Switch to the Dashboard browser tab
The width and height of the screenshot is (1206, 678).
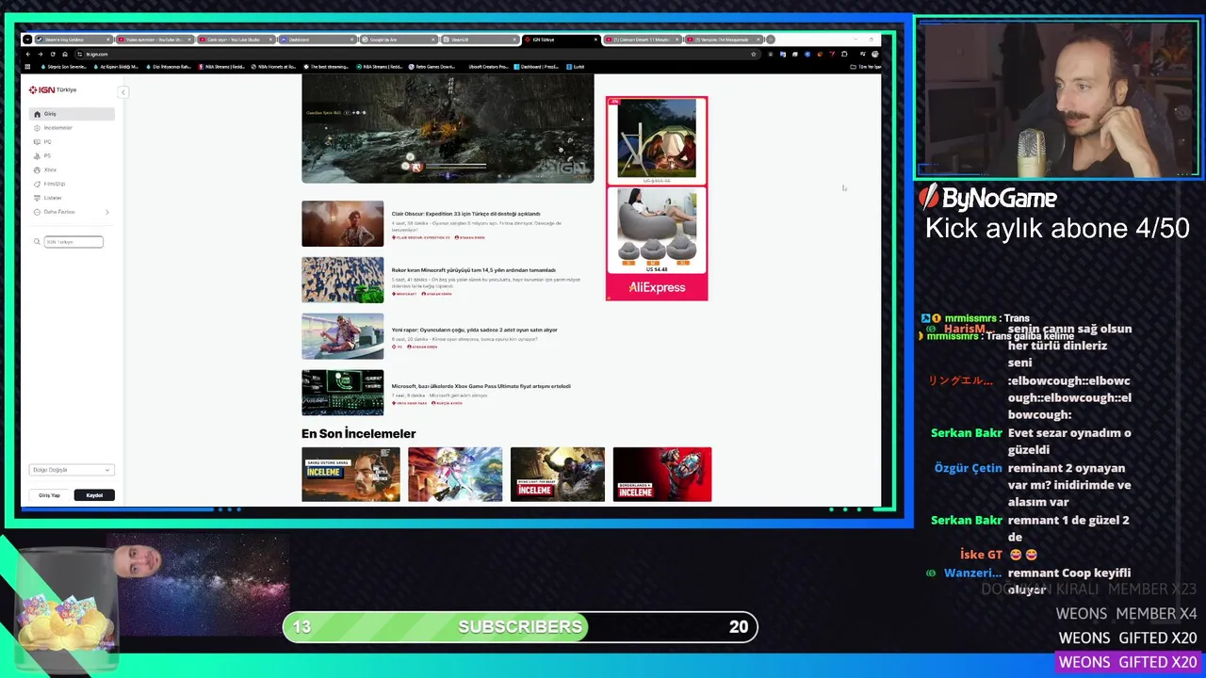click(318, 40)
